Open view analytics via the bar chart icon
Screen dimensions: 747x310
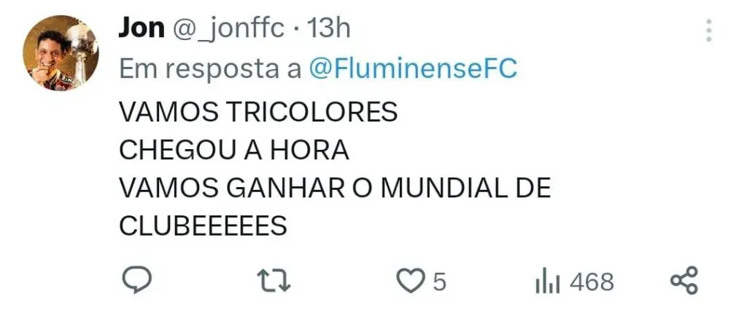[548, 281]
